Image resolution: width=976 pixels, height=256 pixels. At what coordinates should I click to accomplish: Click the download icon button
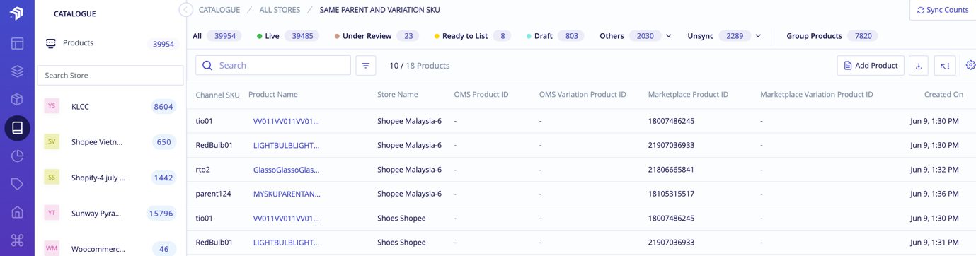click(919, 66)
